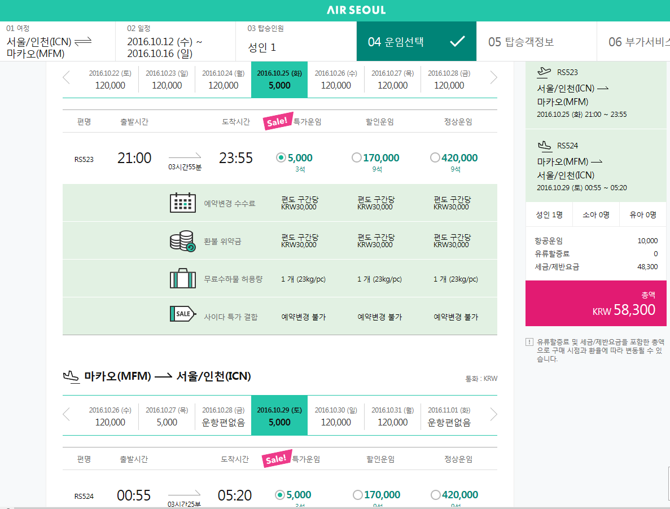The image size is (670, 509).
Task: Click the calendar icon for booking change fee
Action: 182,203
